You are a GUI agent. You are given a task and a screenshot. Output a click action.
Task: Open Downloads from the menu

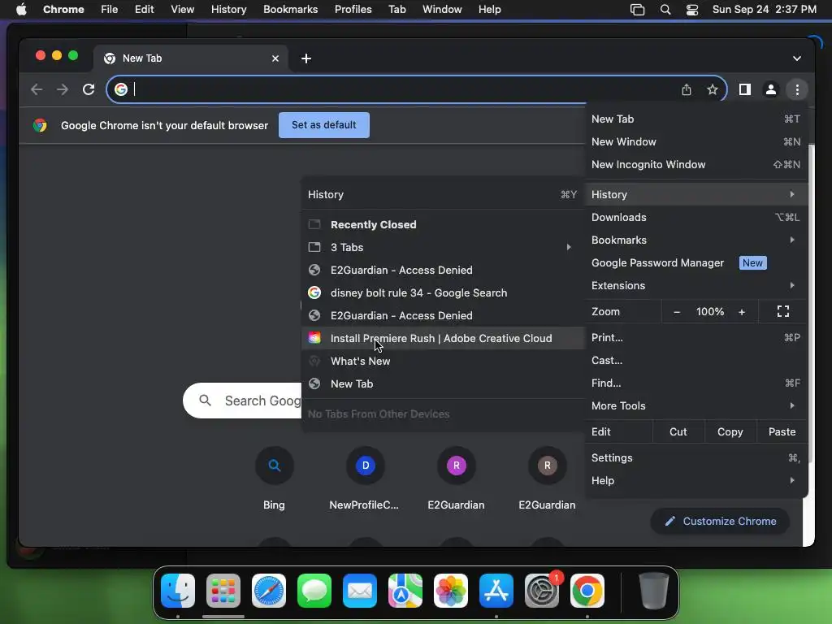tap(696, 217)
